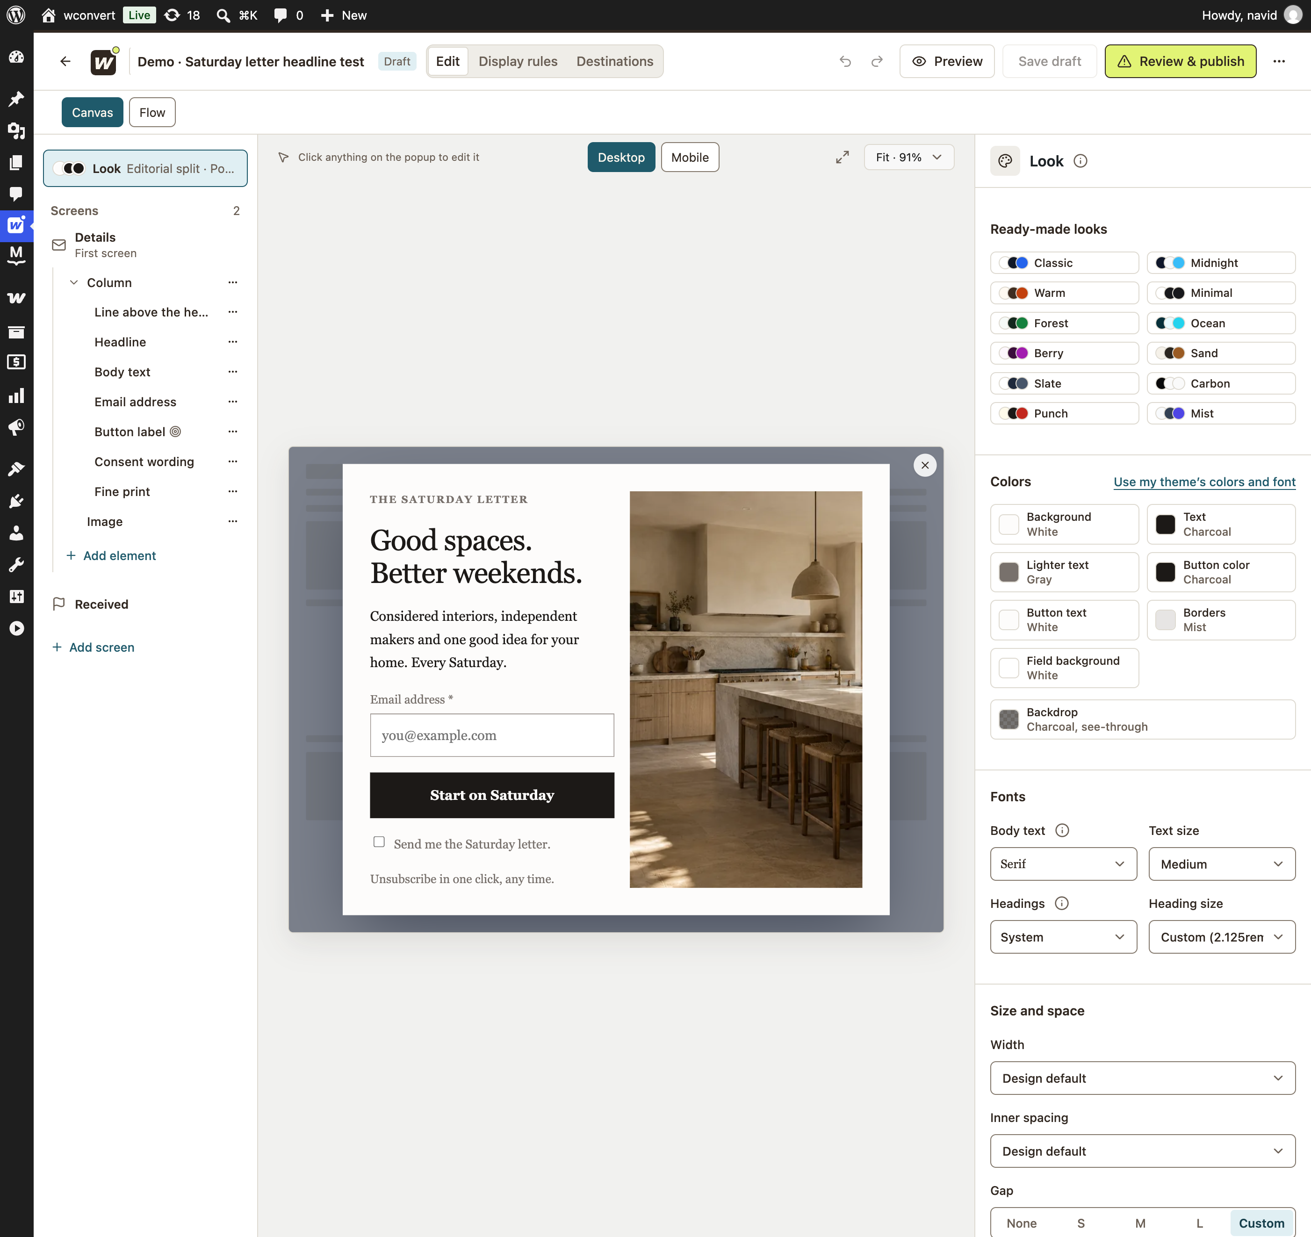Open the Display rules tab
The width and height of the screenshot is (1311, 1237).
(518, 61)
